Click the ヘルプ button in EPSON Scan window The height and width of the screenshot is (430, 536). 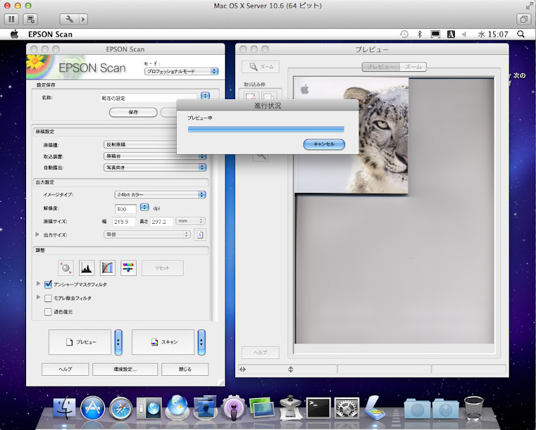[x=65, y=369]
